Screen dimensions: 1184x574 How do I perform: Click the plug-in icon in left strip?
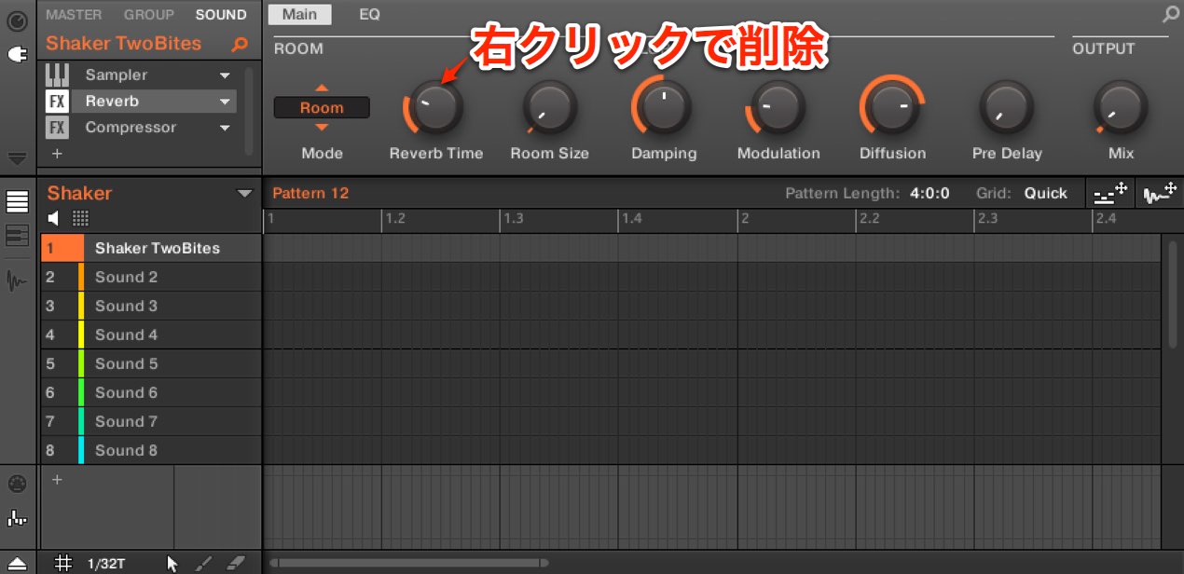17,55
